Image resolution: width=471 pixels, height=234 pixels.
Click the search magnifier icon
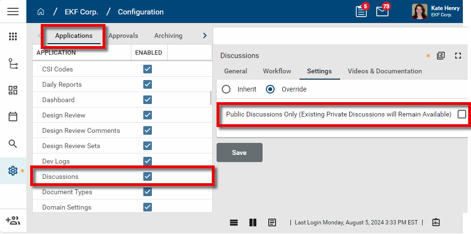click(x=13, y=144)
